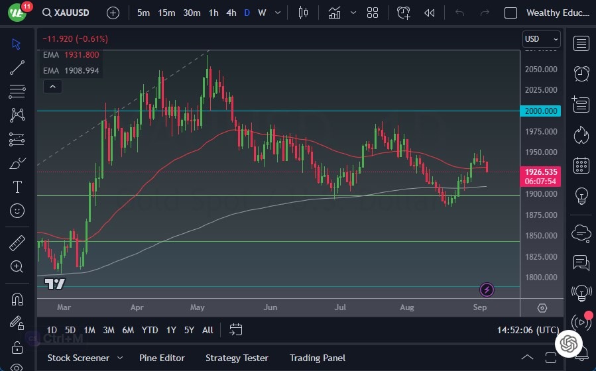Image resolution: width=596 pixels, height=371 pixels.
Task: Switch to the 4h timeframe
Action: tap(231, 13)
